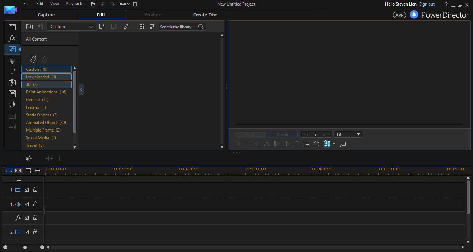Click the Sign out link
Image resolution: width=473 pixels, height=252 pixels.
click(x=427, y=4)
